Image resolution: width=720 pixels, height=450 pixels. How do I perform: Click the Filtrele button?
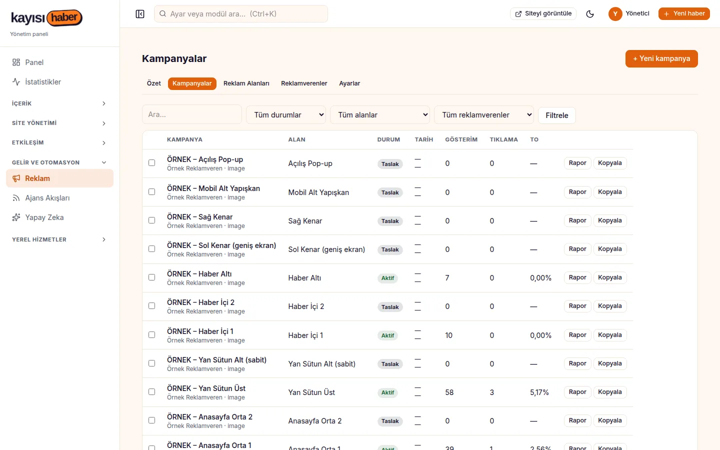click(557, 115)
